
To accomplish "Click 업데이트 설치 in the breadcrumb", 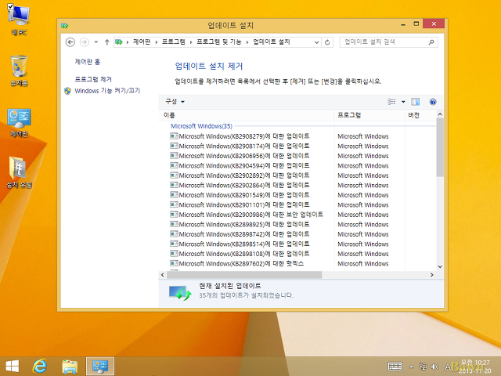I will (x=272, y=42).
